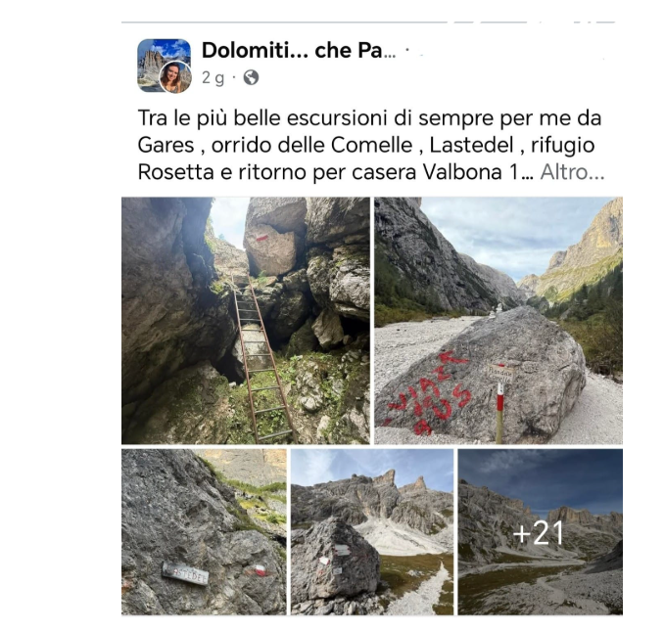The image size is (664, 631).
Task: Click the red waymark on hanging boulder
Action: (x=261, y=238)
